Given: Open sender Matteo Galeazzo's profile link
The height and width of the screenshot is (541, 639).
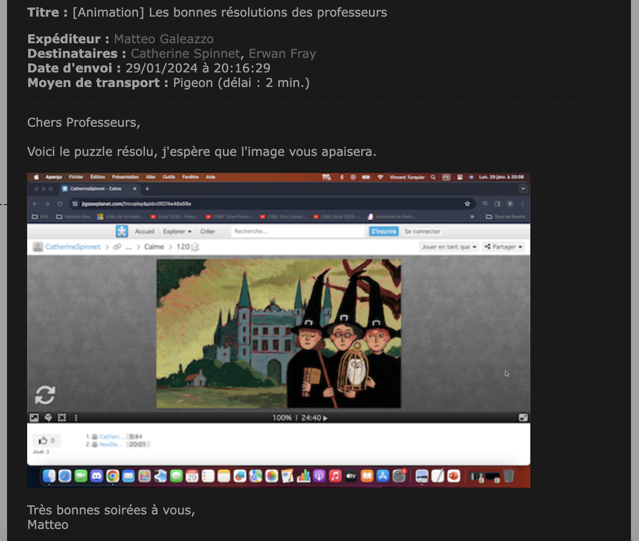Looking at the screenshot, I should 164,39.
